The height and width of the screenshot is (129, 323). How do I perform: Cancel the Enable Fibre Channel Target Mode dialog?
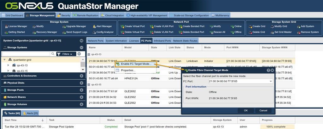click(x=263, y=110)
